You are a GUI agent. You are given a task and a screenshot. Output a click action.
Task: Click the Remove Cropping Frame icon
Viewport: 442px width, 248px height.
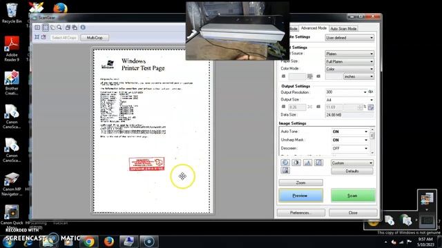44,37
